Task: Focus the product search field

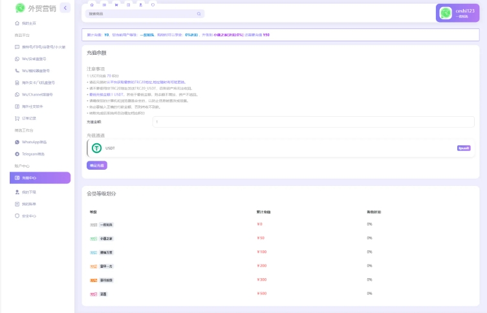Action: click(x=145, y=14)
